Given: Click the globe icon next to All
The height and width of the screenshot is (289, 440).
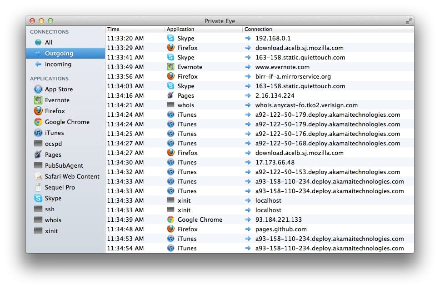Looking at the screenshot, I should pos(38,42).
